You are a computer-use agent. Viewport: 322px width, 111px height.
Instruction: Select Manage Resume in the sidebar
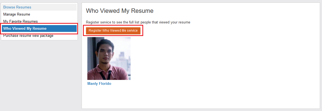tap(17, 14)
